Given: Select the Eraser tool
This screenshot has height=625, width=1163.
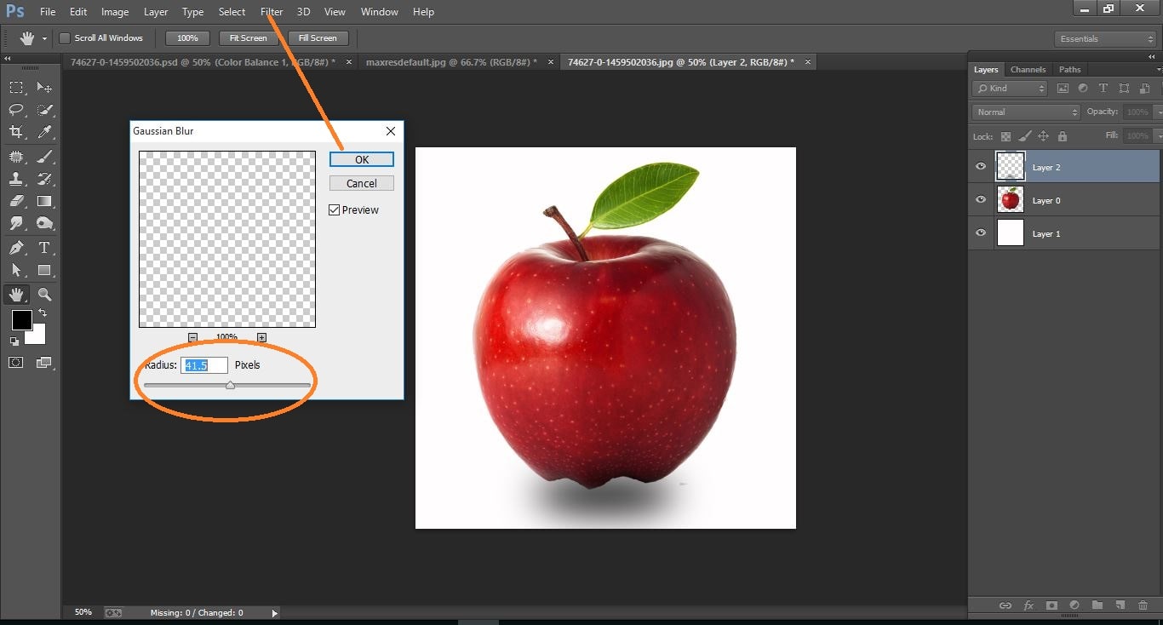Looking at the screenshot, I should 17,201.
